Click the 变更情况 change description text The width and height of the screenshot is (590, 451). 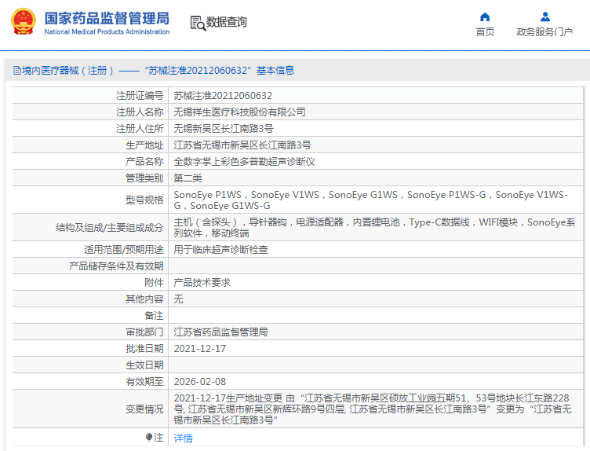click(x=377, y=409)
